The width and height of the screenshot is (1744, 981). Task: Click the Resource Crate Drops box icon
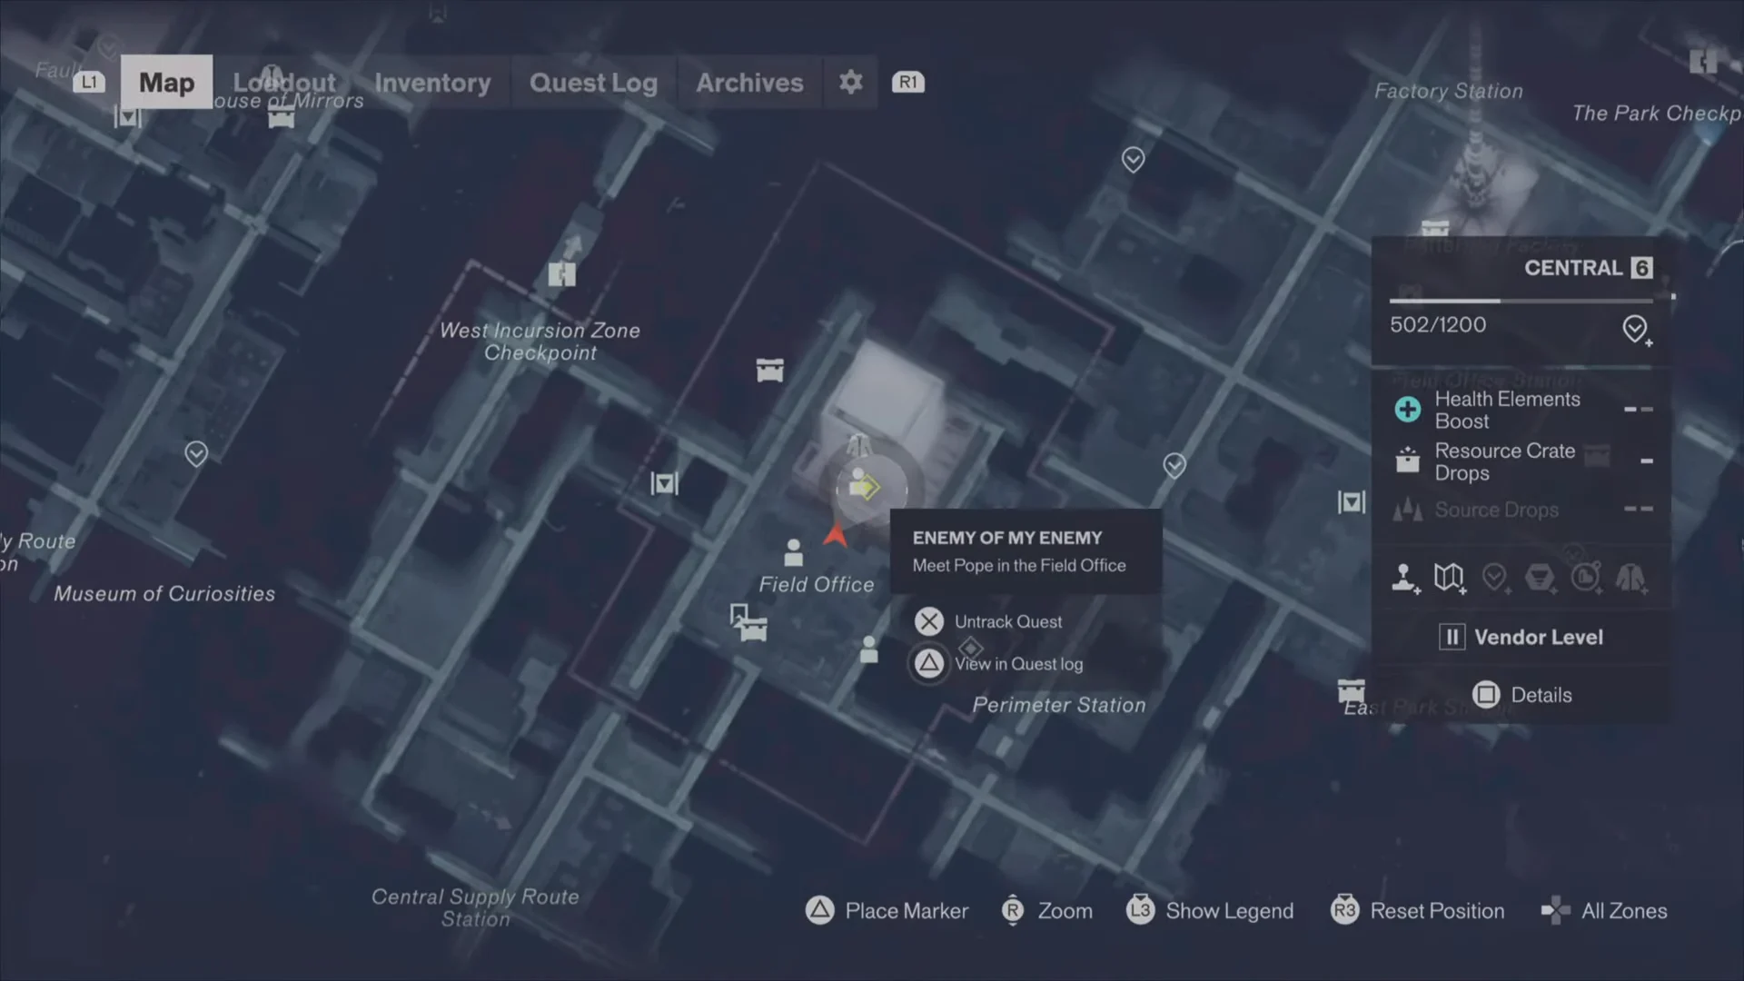click(1408, 461)
